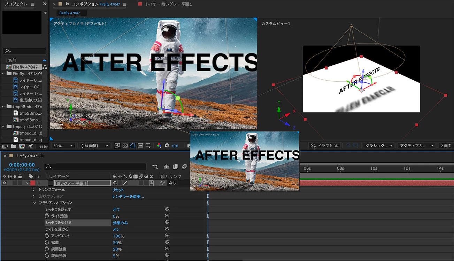Open the アクティブカメラ 3D view dropdown
This screenshot has width=454, height=261.
coord(417,146)
